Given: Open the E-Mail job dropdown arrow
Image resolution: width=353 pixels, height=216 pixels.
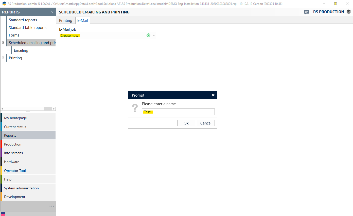Looking at the screenshot, I should (154, 35).
